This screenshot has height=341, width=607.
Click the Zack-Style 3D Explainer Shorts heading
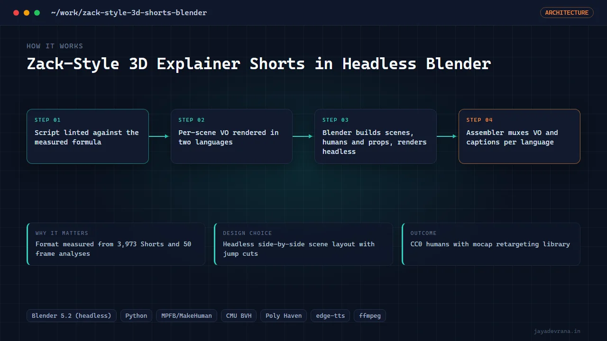[259, 63]
